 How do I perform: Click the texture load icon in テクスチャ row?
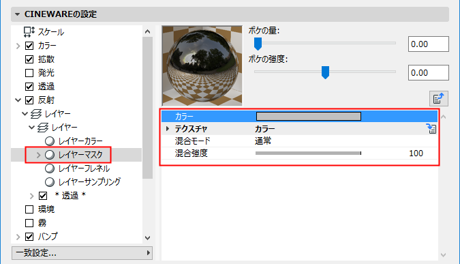point(431,129)
